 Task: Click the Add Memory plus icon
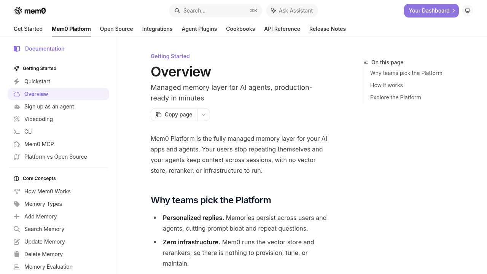[16, 217]
